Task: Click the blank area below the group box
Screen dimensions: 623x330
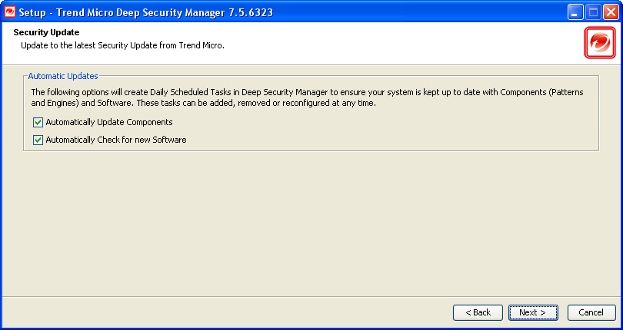Action: coord(308,223)
